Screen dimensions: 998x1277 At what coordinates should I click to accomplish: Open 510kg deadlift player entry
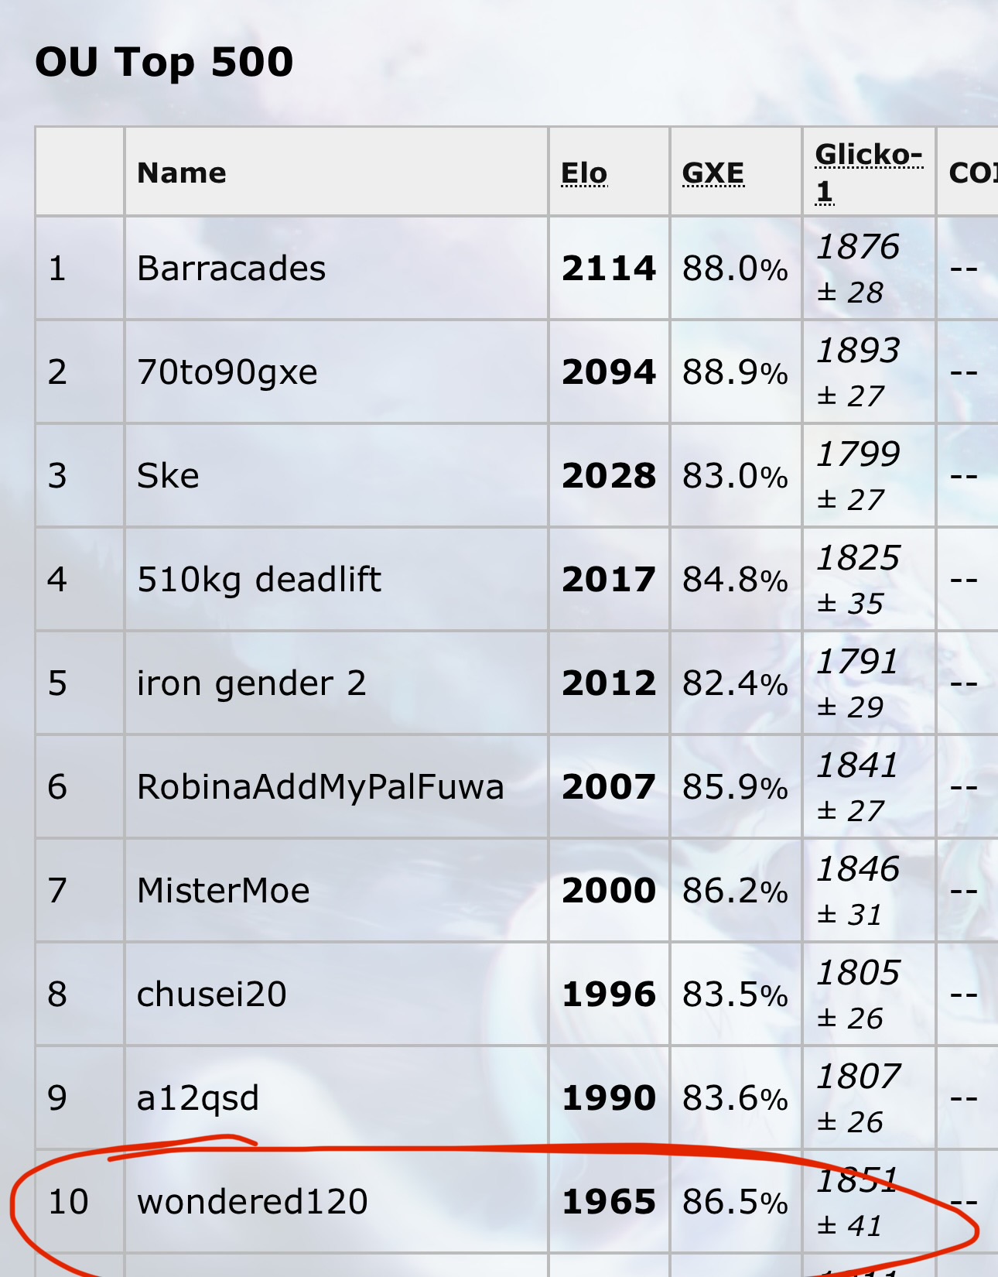pyautogui.click(x=259, y=580)
